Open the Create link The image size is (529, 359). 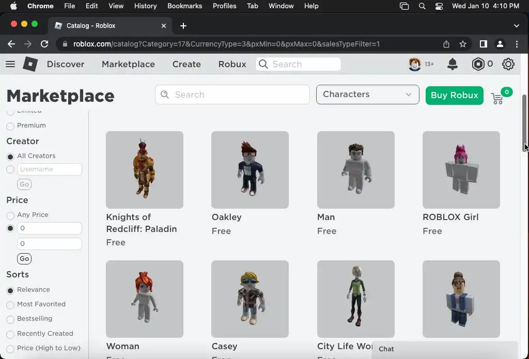(186, 64)
